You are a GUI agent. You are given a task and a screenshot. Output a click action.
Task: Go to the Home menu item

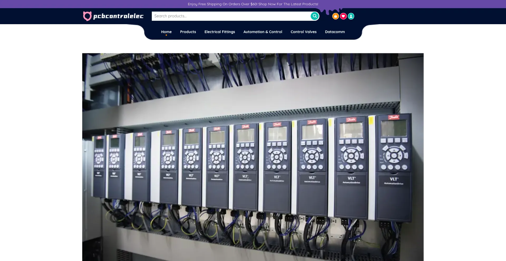coord(166,32)
